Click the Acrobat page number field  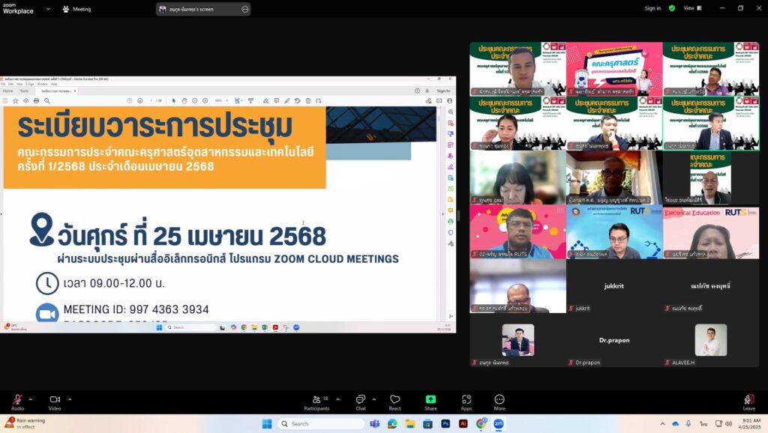click(151, 101)
